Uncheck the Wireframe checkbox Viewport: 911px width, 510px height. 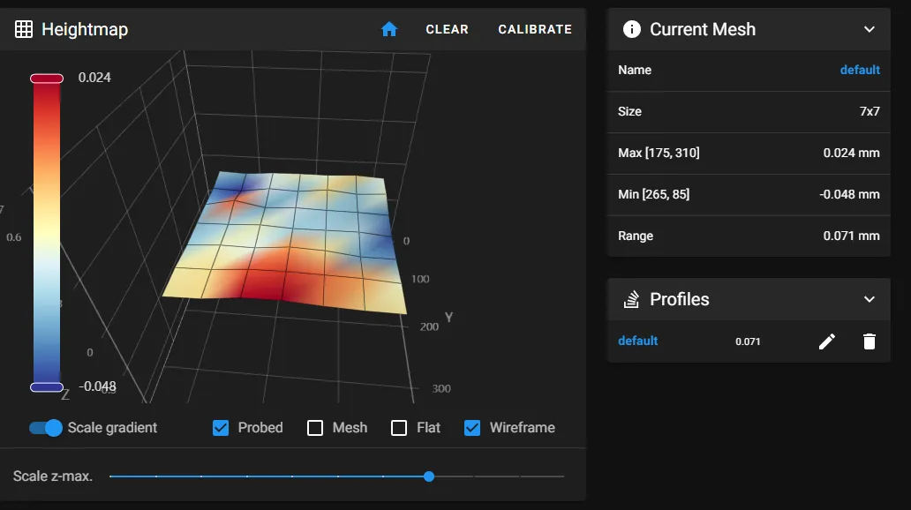[x=473, y=428]
